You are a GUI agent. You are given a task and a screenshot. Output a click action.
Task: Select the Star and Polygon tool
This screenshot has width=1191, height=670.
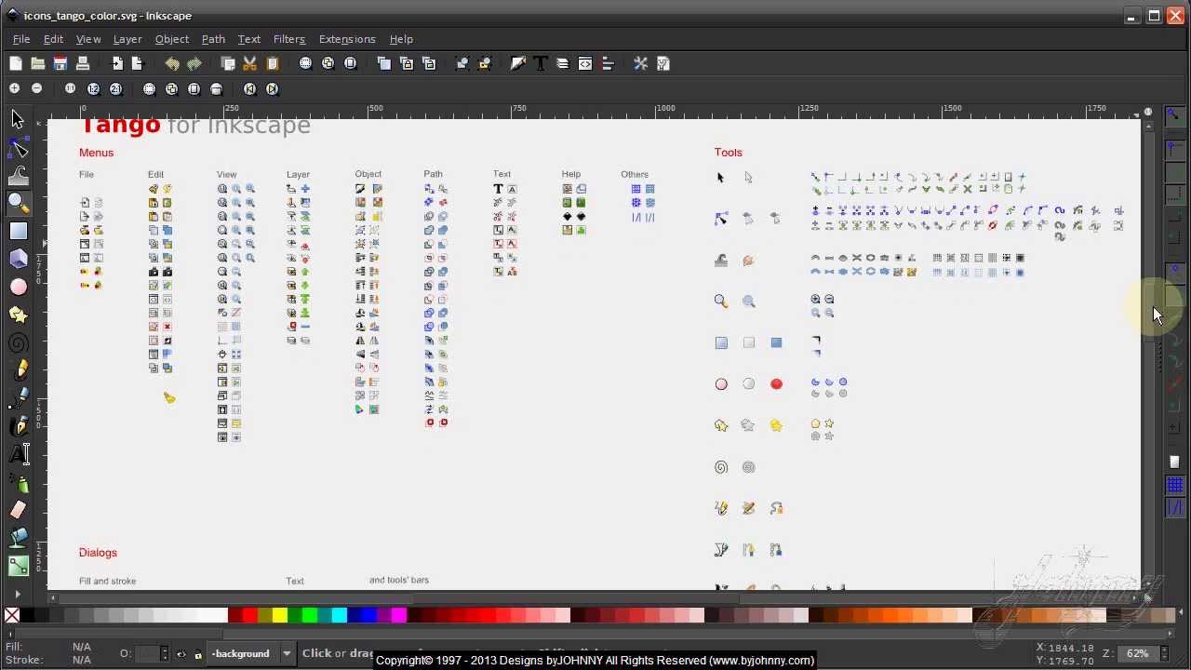tap(18, 315)
